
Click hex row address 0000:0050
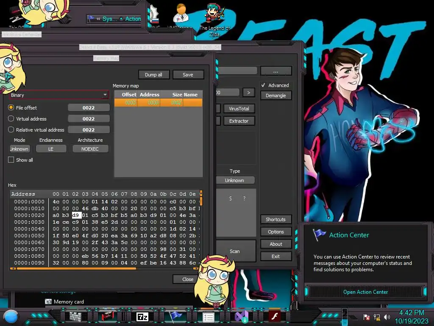[29, 236]
